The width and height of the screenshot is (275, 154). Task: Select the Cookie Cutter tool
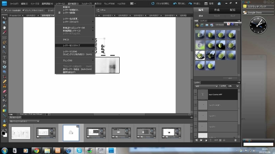click(x=4, y=67)
